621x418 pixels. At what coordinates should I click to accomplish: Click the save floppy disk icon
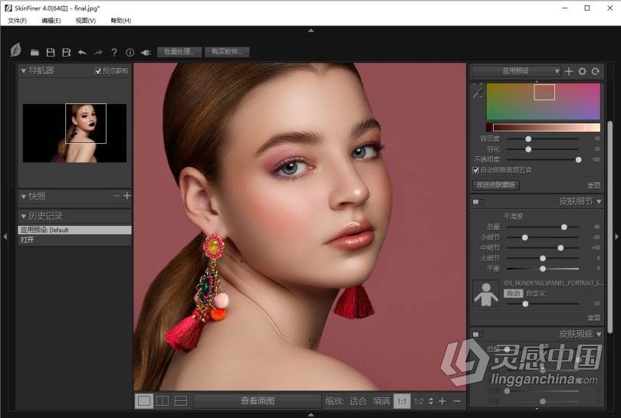(x=51, y=53)
